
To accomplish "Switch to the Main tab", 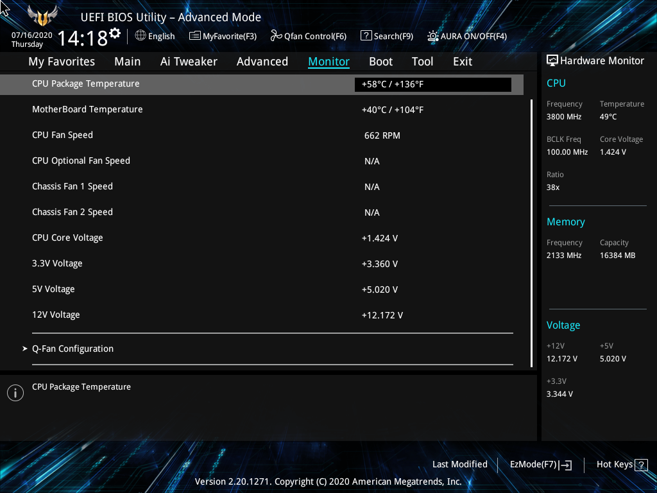I will coord(128,62).
